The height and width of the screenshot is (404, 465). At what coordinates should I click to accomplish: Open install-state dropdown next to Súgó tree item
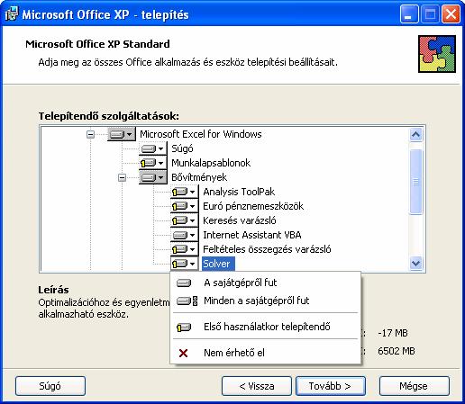pos(153,148)
